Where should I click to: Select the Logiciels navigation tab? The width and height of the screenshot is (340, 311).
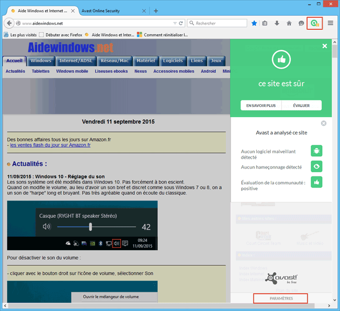(172, 61)
